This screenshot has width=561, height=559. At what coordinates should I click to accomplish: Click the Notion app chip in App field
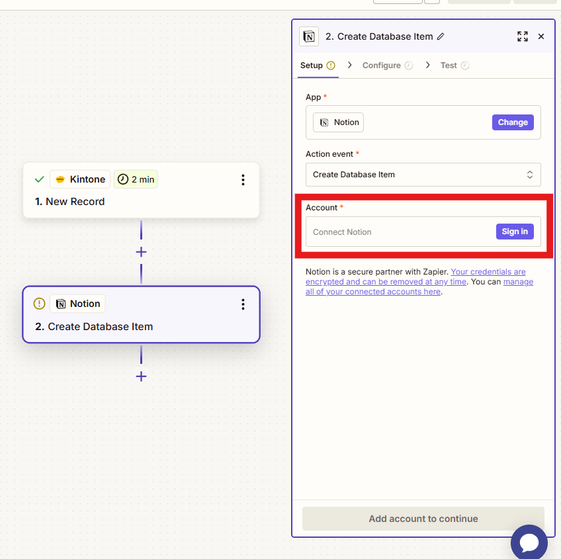339,122
